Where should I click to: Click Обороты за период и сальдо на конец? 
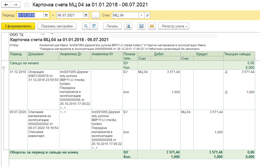[44, 152]
